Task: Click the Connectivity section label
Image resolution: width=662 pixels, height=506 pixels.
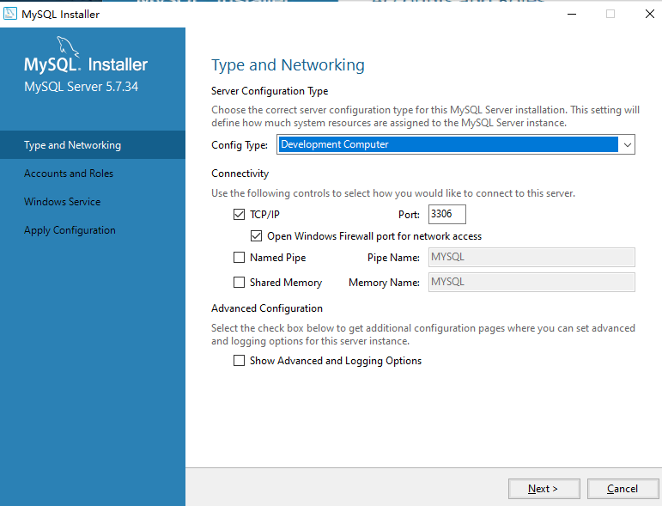Action: pyautogui.click(x=240, y=174)
